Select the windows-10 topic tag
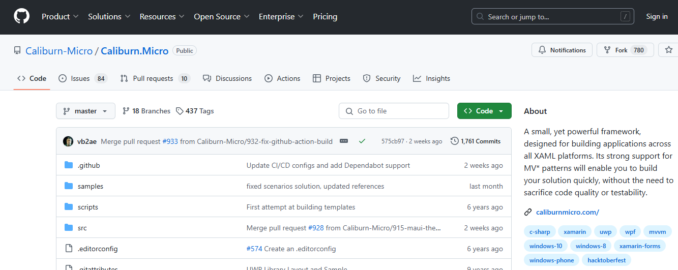Image resolution: width=678 pixels, height=270 pixels. (546, 246)
